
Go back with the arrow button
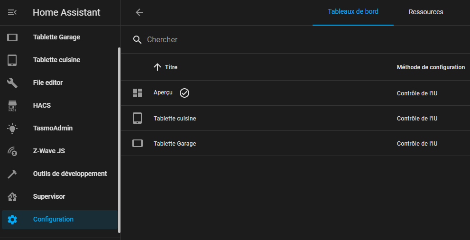139,12
